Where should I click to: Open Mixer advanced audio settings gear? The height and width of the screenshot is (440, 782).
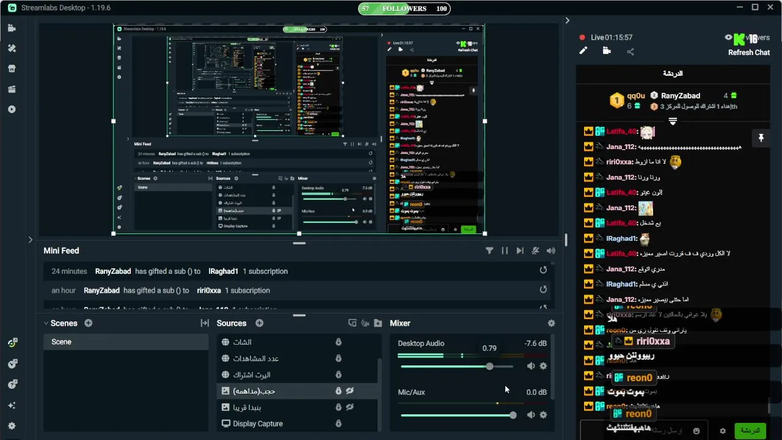tap(552, 323)
